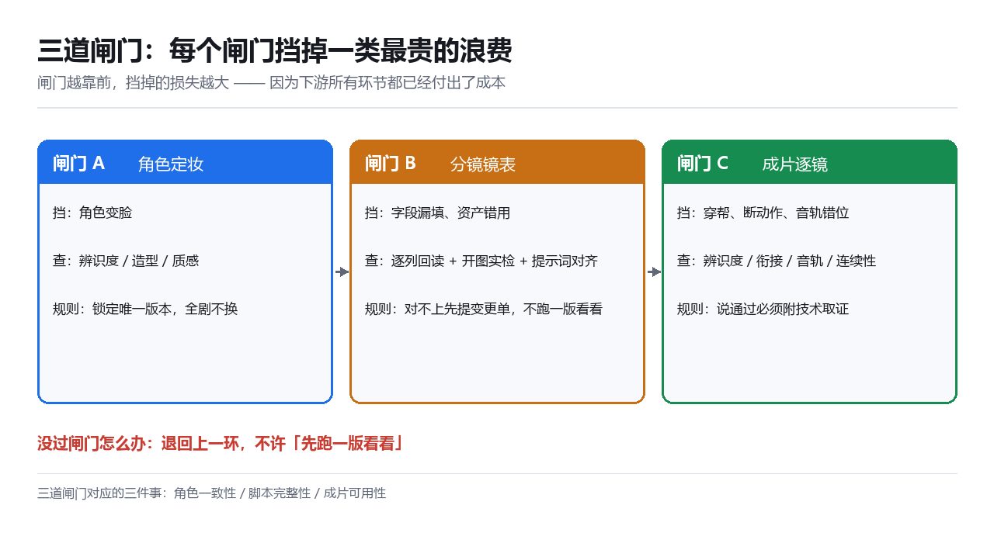Select the 闸门 A header label
Viewport: 994px width, 543px height.
click(x=78, y=163)
